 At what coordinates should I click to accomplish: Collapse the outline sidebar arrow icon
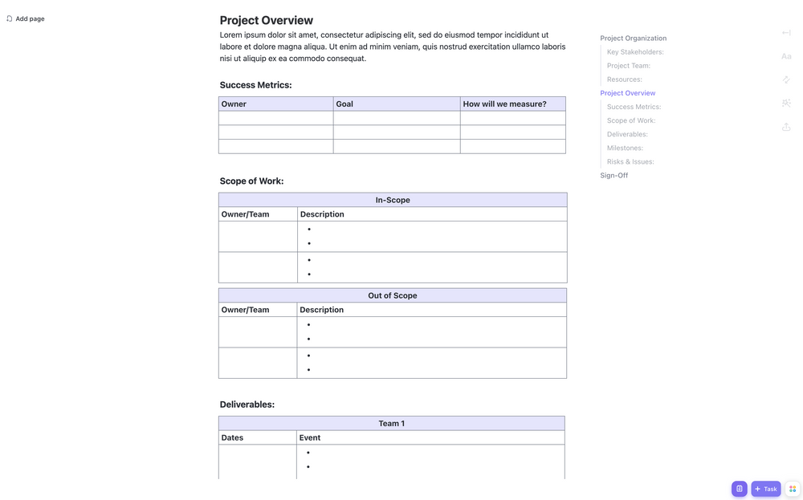(x=786, y=33)
